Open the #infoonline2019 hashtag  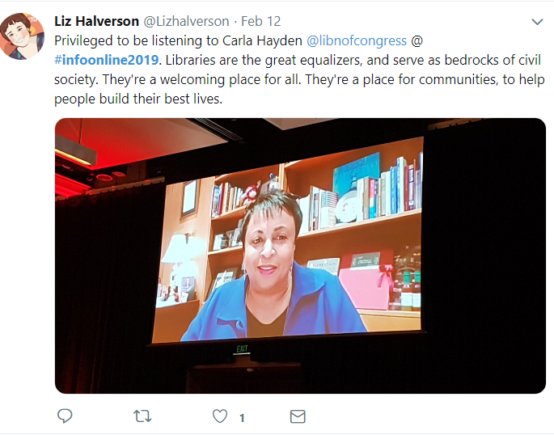(106, 60)
